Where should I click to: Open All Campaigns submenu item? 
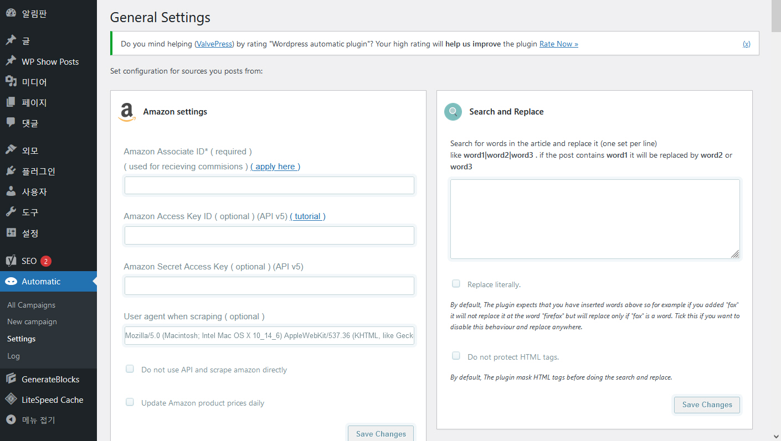pos(32,305)
